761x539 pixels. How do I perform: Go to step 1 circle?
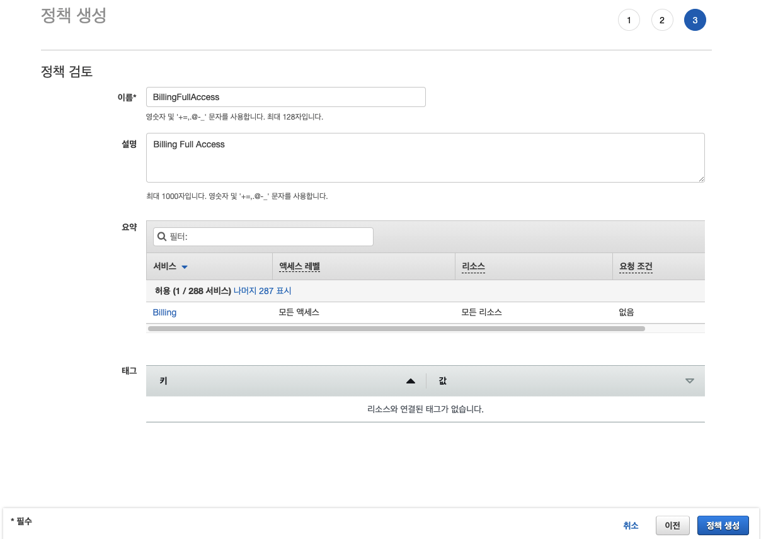pyautogui.click(x=629, y=20)
